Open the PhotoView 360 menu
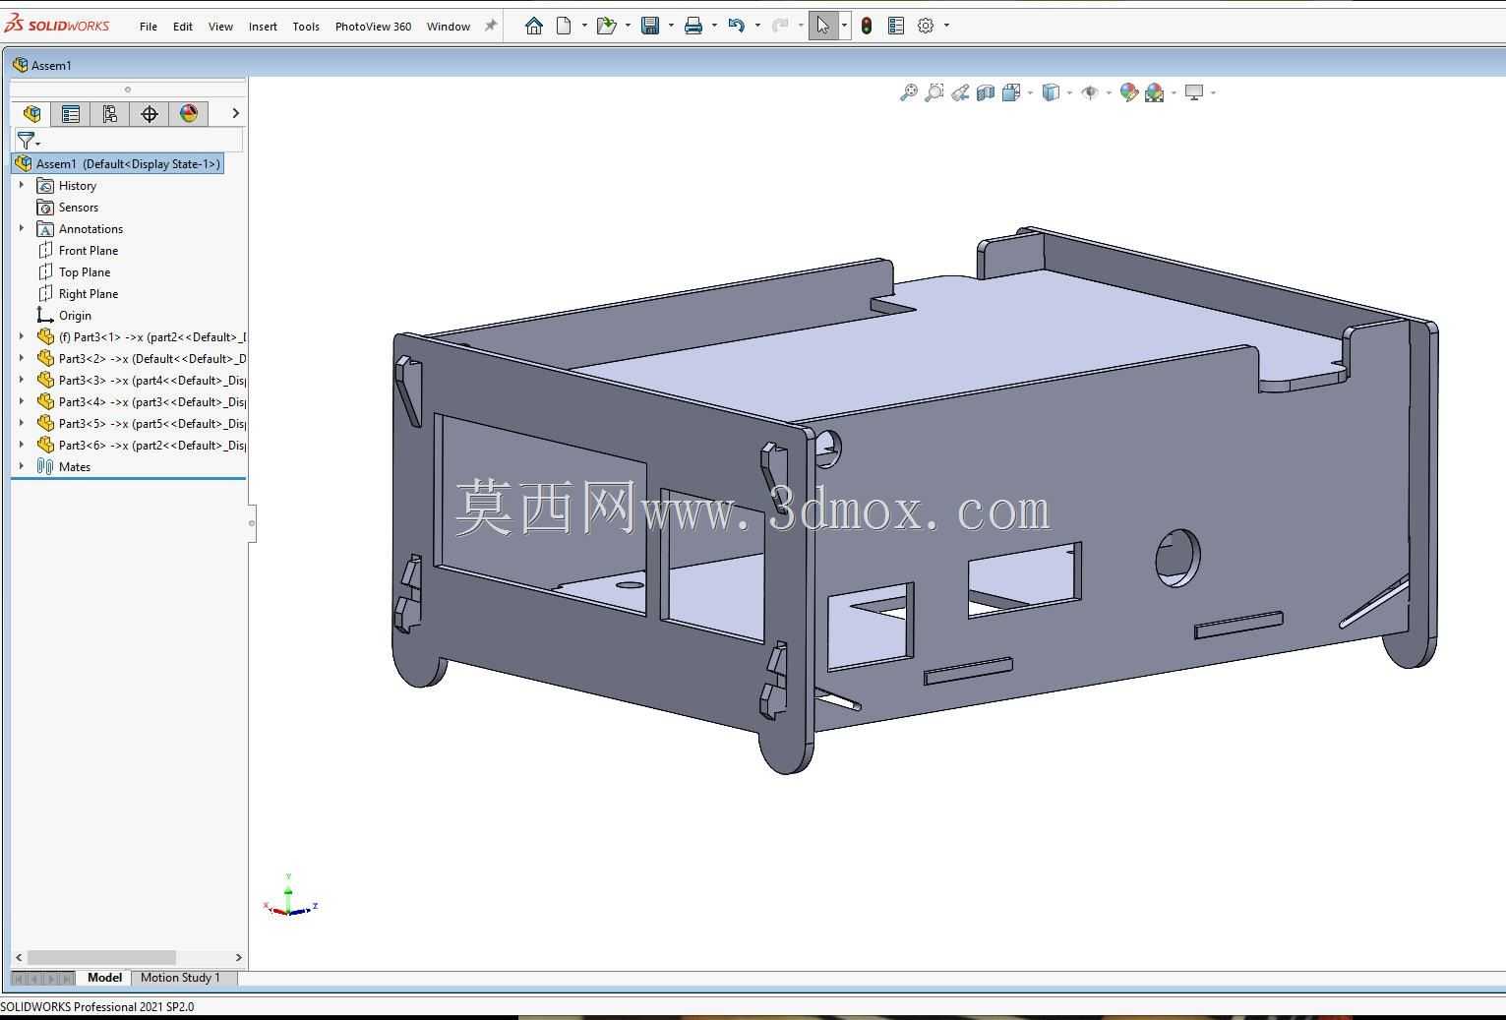Viewport: 1506px width, 1020px height. point(373,27)
